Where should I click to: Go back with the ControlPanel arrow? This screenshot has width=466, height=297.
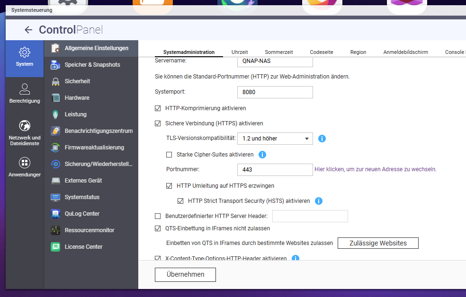[x=28, y=30]
